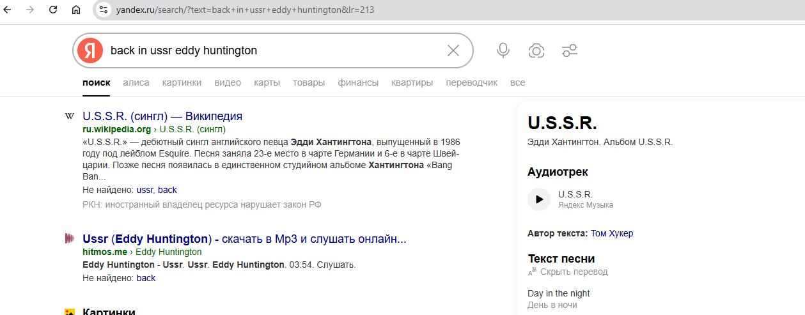Click Eddy Huntington breadcrumb under hitmos.me
This screenshot has width=805, height=315.
169,252
